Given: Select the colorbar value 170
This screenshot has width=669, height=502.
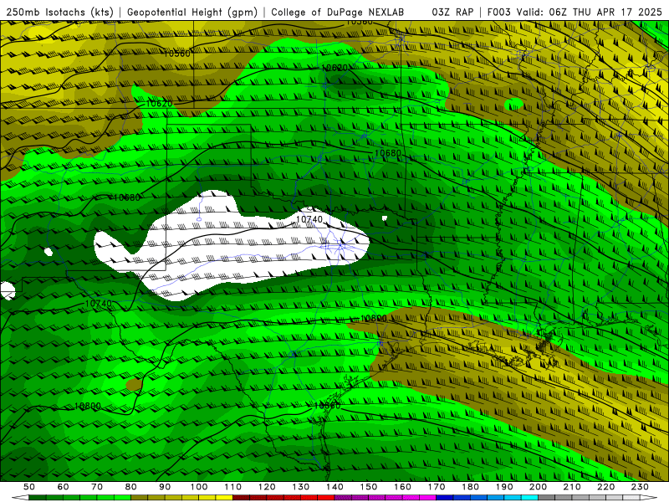Looking at the screenshot, I should [x=437, y=487].
